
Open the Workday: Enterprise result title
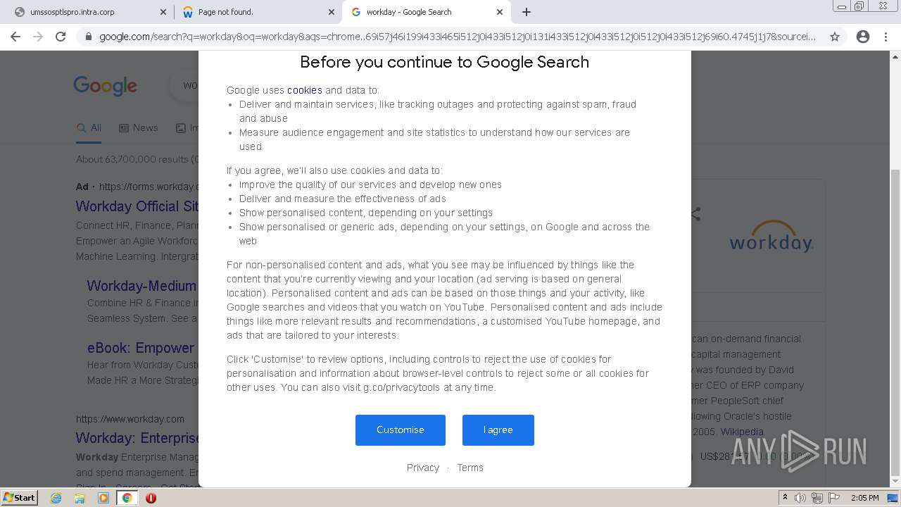point(137,438)
